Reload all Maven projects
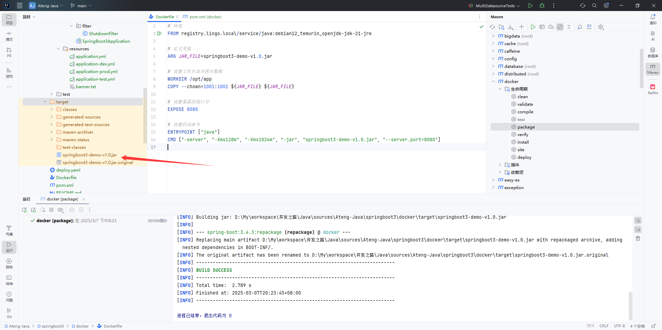The image size is (662, 330). click(492, 27)
